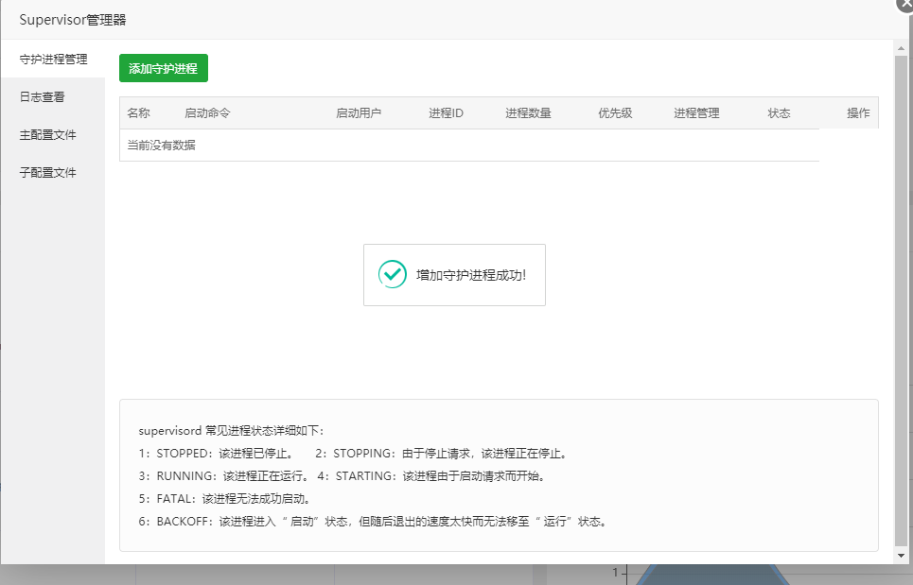
Task: Click the 增加守护进程成功! message text
Action: click(471, 275)
